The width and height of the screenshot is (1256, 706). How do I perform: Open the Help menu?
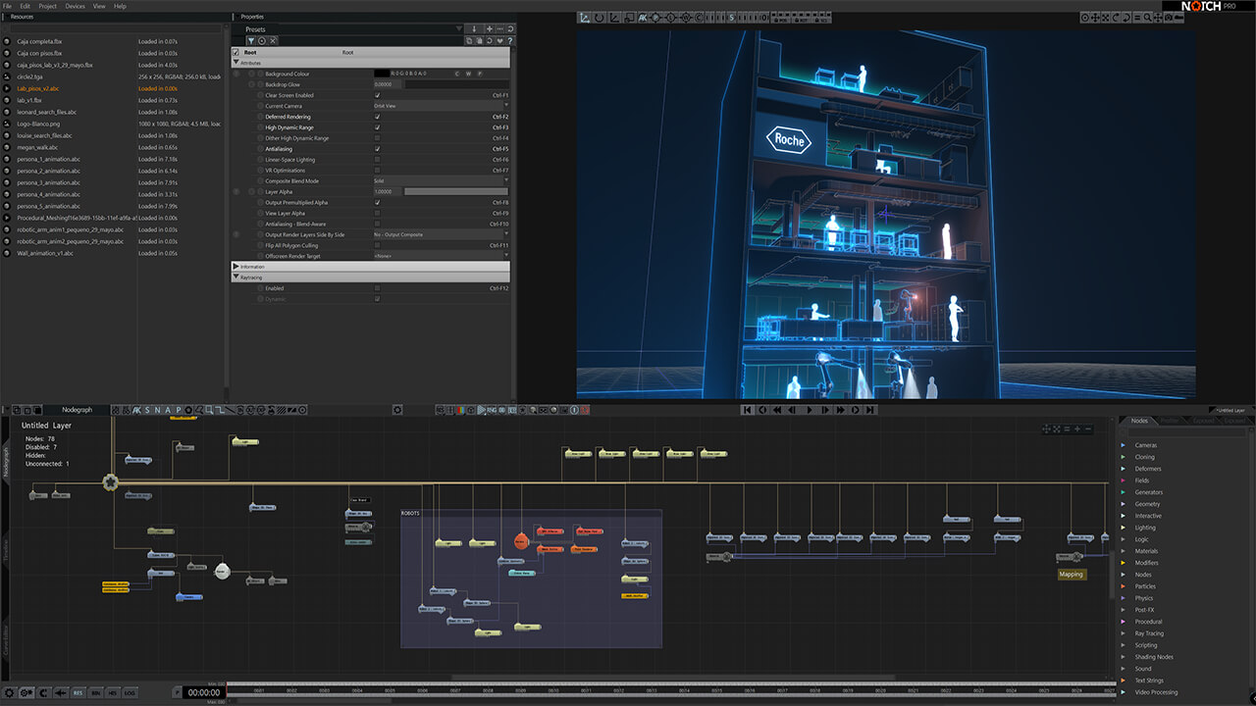pyautogui.click(x=120, y=6)
